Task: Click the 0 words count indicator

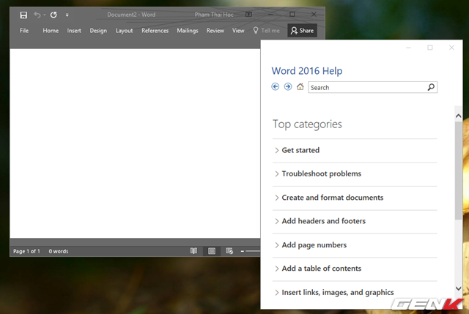Action: (59, 251)
